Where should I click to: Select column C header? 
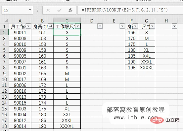pyautogui.click(x=67, y=21)
